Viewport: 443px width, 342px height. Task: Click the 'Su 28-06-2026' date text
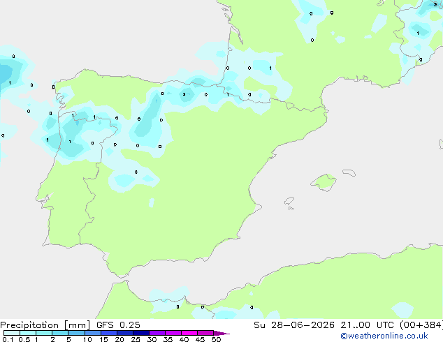pyautogui.click(x=294, y=325)
